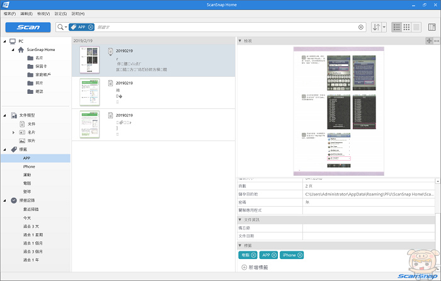Clear the search field with the X icon
Viewport: 441px width, 281px height.
[x=361, y=27]
